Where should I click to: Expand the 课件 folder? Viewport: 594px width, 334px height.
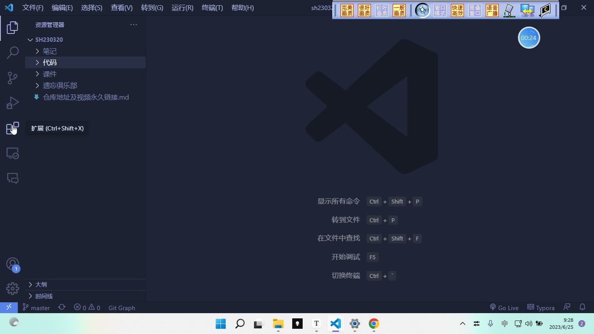coord(85,74)
